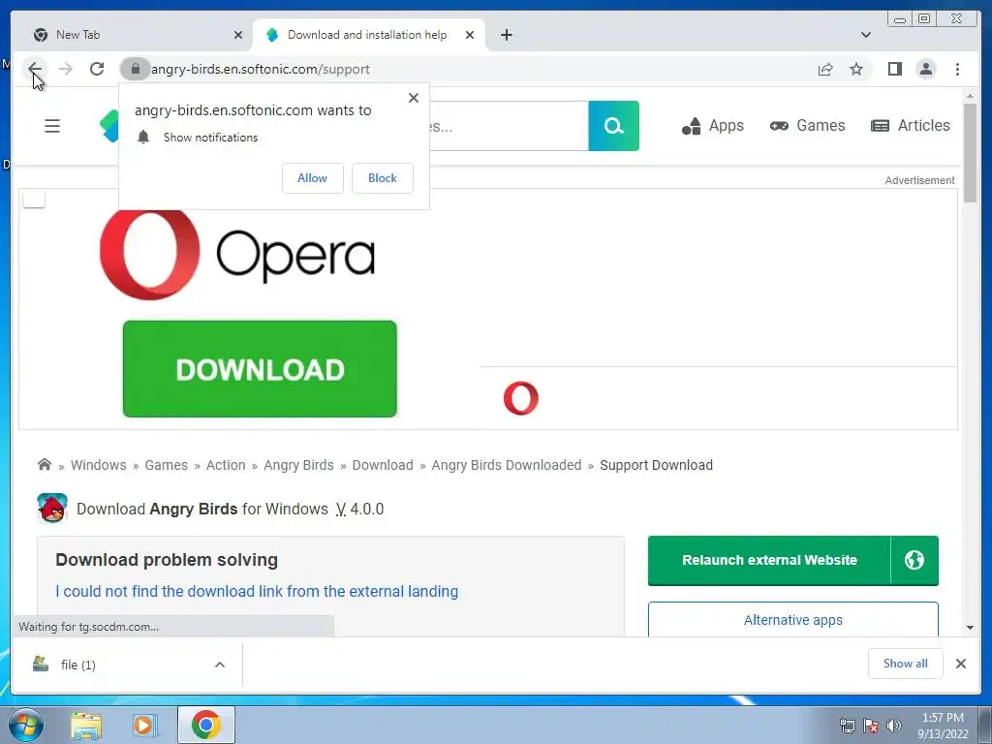The height and width of the screenshot is (744, 992).
Task: Open Games section in header
Action: 807,126
